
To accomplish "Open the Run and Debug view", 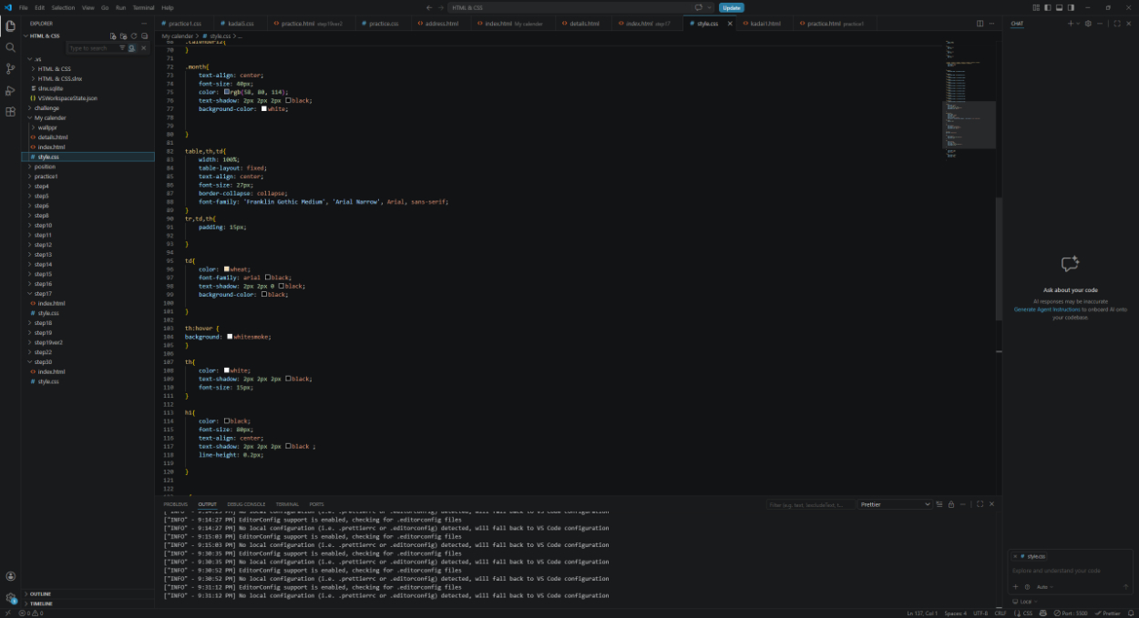I will point(10,91).
